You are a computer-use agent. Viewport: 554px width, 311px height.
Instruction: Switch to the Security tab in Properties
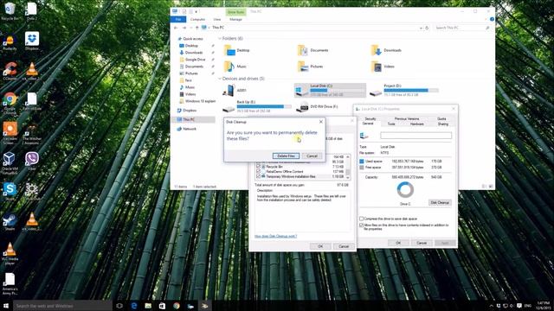click(x=370, y=119)
